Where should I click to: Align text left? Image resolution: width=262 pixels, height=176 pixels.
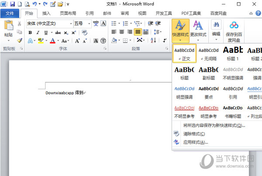pyautogui.click(x=114, y=32)
